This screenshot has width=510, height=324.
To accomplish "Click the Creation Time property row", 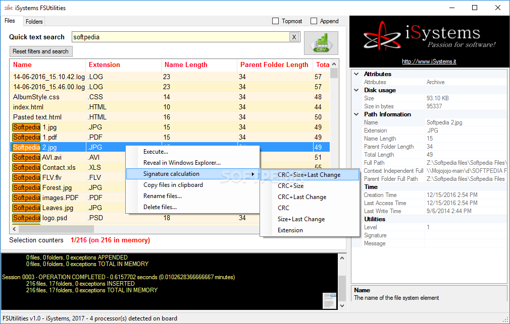I will coord(434,195).
